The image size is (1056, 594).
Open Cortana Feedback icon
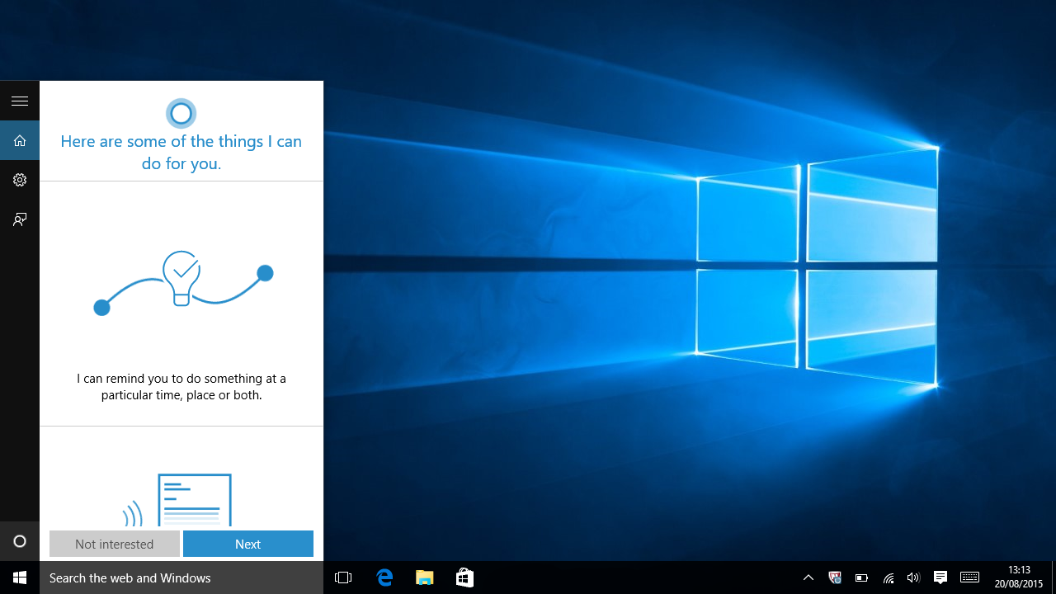coord(20,219)
